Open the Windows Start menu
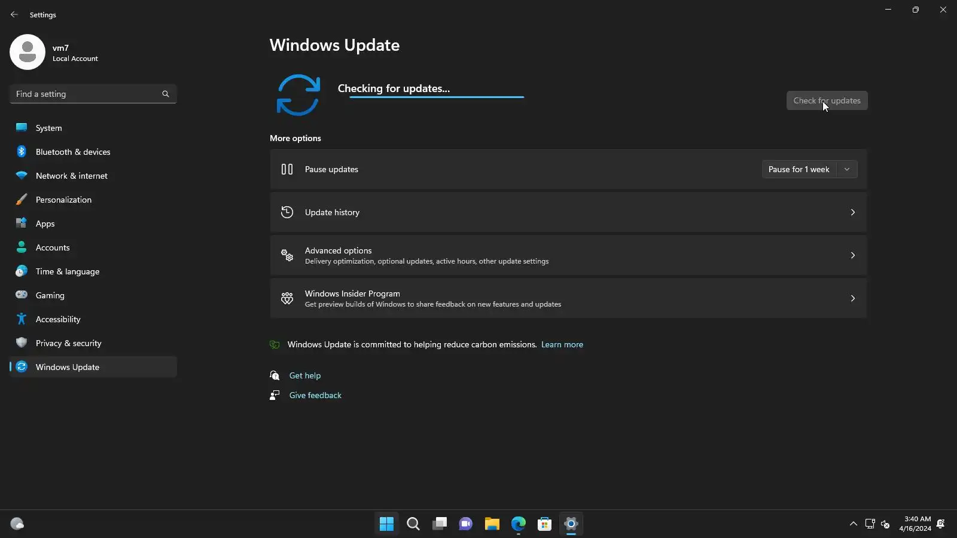957x538 pixels. click(387, 524)
